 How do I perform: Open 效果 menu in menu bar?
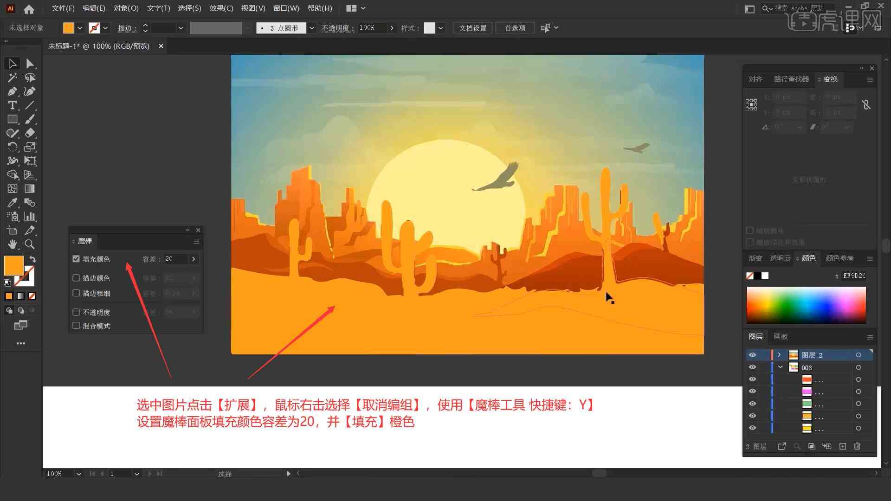pos(221,8)
